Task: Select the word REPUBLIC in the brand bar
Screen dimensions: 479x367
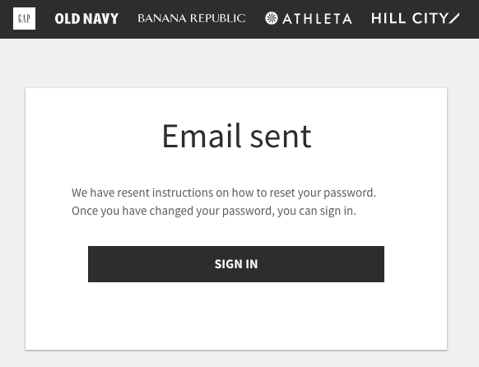Action: [217, 18]
